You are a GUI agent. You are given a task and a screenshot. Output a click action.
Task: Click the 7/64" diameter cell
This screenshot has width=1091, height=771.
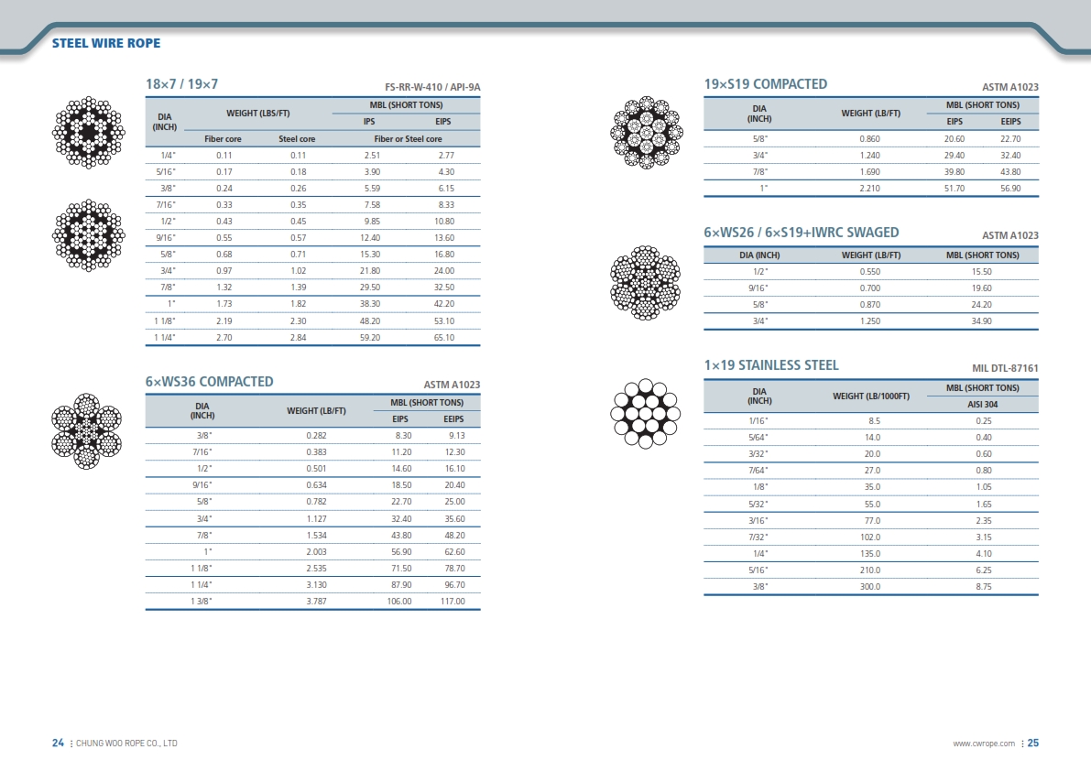tap(758, 471)
